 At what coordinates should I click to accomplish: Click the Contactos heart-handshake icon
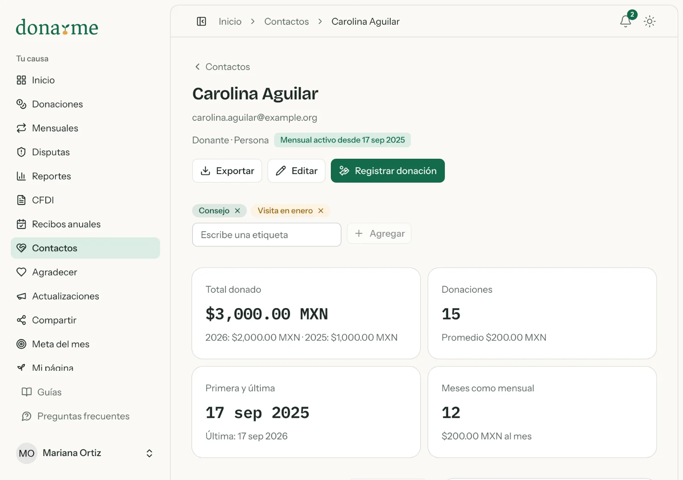pos(21,248)
